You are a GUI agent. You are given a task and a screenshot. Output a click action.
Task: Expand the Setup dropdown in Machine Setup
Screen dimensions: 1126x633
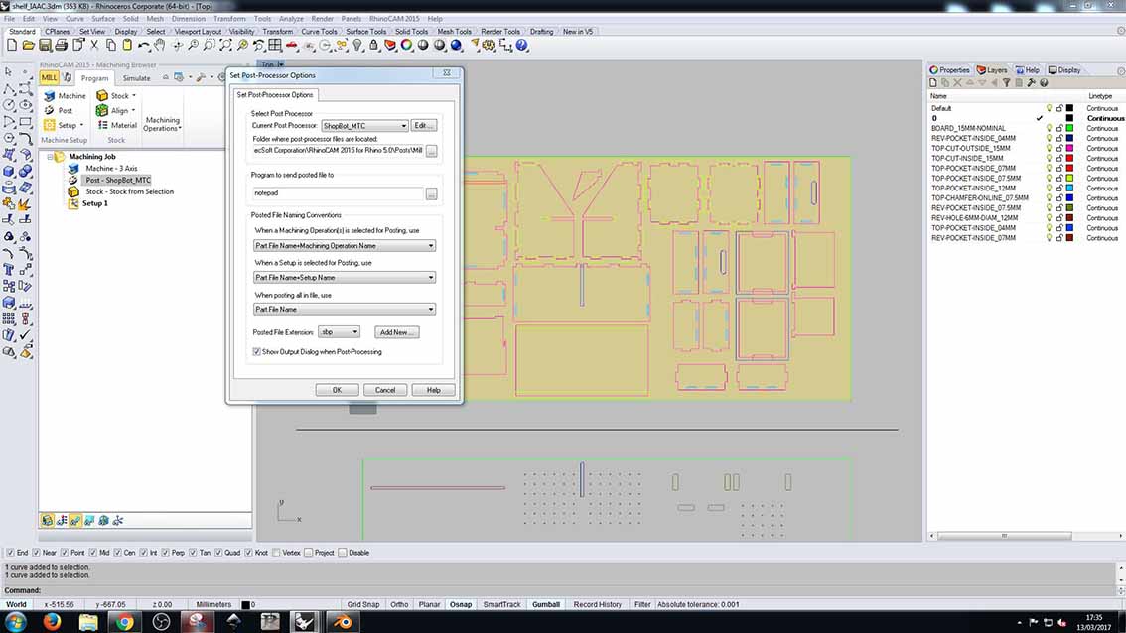click(81, 125)
